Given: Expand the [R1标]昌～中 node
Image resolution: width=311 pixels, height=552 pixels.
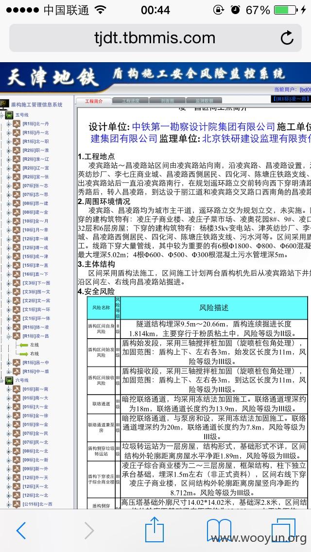Looking at the screenshot, I should point(9,362).
